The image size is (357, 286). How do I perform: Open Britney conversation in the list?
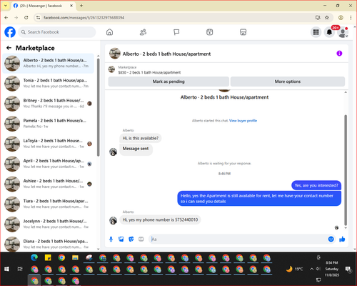(x=49, y=104)
